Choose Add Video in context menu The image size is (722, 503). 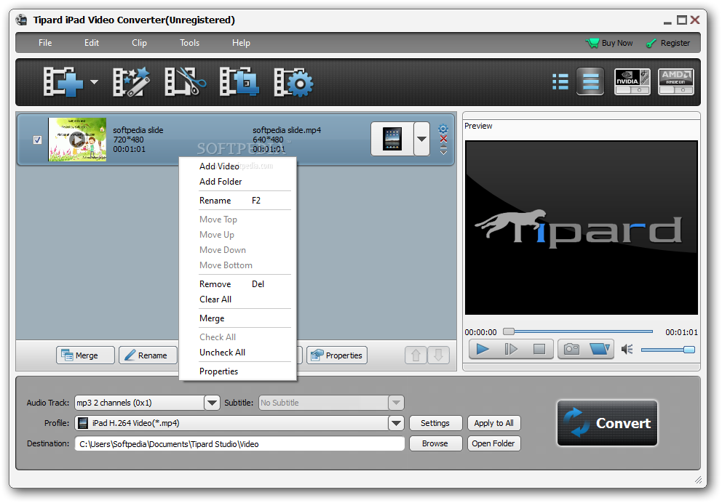pyautogui.click(x=237, y=166)
